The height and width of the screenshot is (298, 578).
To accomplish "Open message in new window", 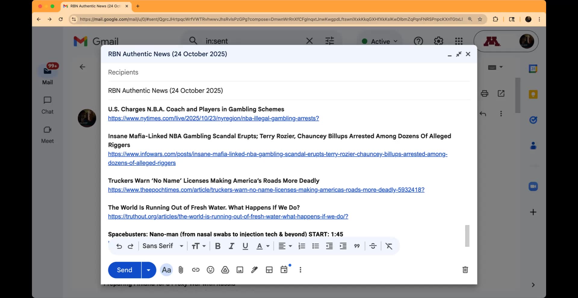I will coord(501,93).
